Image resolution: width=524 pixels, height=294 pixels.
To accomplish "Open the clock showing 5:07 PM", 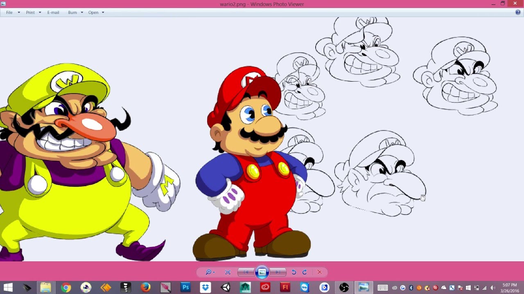I will pos(510,287).
